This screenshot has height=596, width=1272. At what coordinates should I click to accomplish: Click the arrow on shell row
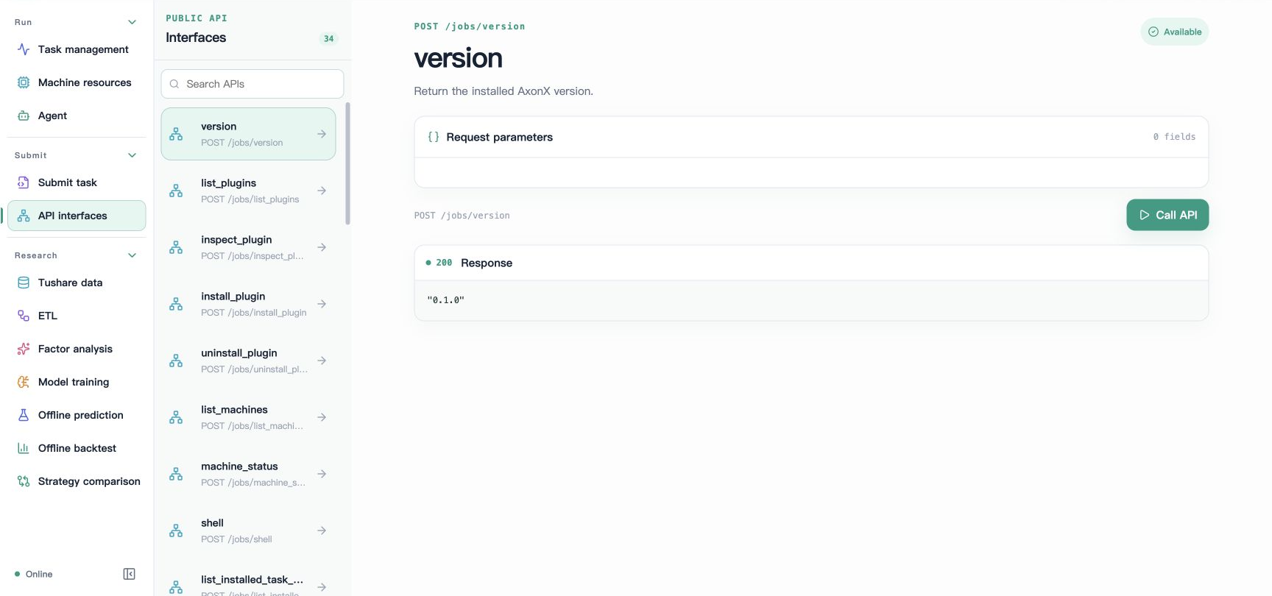322,531
